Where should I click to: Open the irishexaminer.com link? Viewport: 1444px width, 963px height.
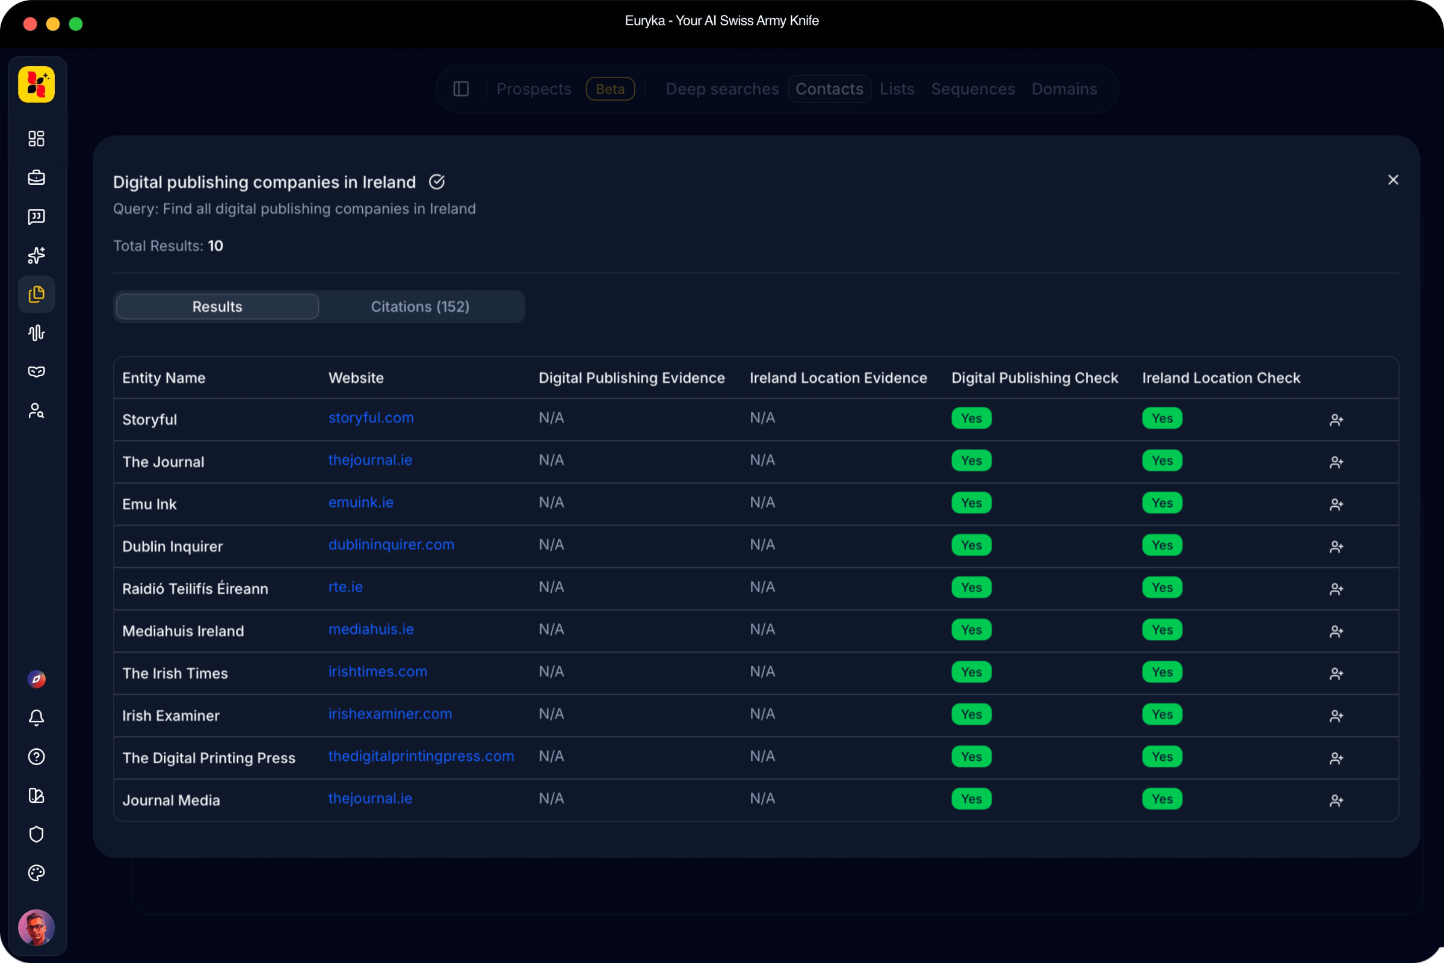click(390, 714)
